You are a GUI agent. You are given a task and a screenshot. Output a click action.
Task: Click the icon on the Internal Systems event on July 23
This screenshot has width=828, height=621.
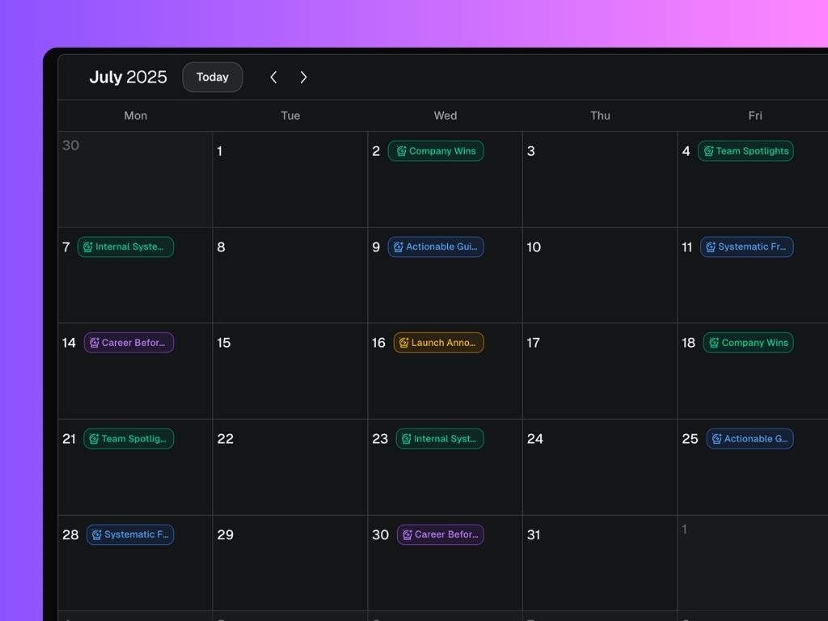click(406, 438)
